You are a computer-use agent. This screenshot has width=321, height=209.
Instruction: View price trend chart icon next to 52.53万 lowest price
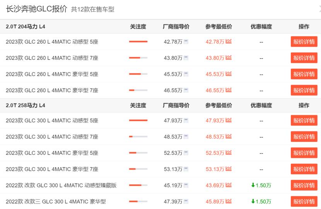tap(229, 153)
